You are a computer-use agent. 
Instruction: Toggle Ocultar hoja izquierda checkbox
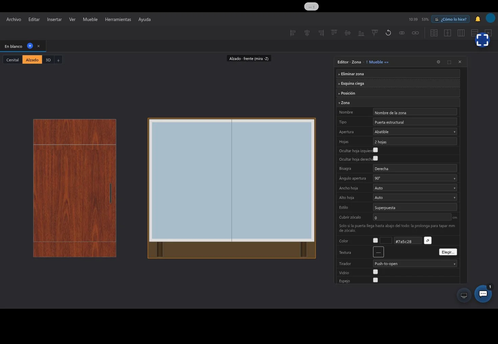pyautogui.click(x=375, y=150)
